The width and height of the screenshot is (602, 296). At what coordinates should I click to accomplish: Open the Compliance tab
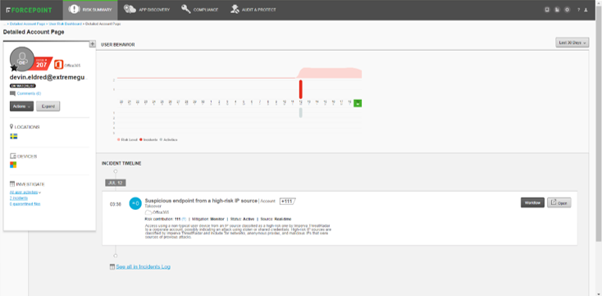(x=200, y=10)
